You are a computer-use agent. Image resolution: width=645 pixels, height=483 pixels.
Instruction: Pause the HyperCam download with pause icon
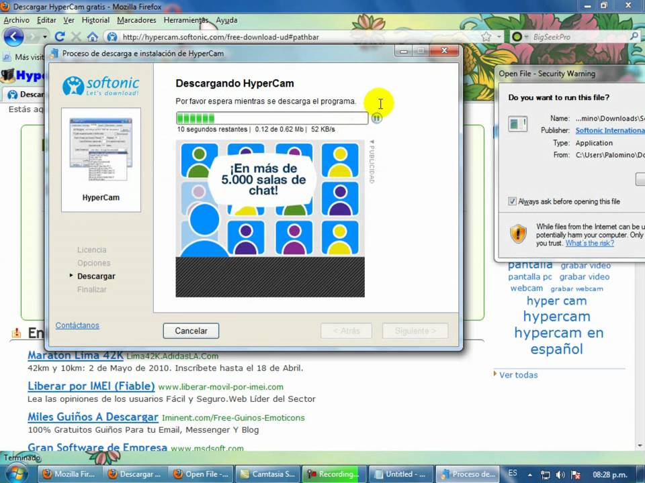(376, 118)
